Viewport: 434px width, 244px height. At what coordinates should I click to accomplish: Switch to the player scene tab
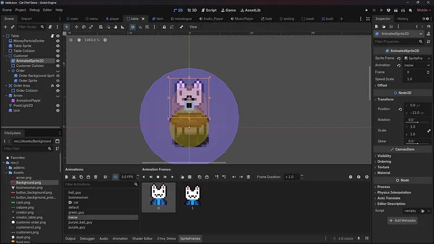click(112, 18)
